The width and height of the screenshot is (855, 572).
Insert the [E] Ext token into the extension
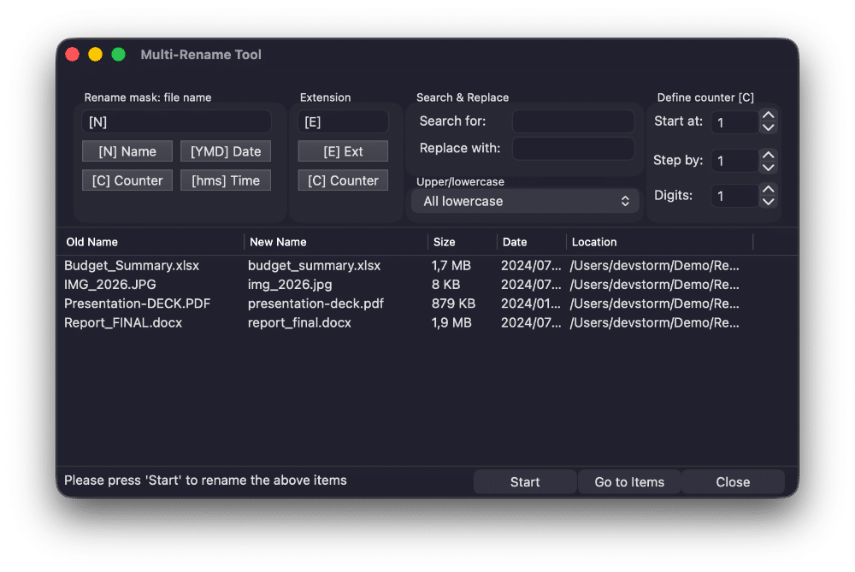tap(342, 150)
